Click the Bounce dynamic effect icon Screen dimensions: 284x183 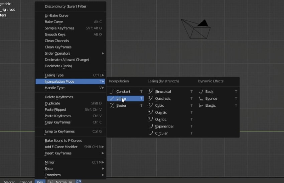[x=201, y=98]
